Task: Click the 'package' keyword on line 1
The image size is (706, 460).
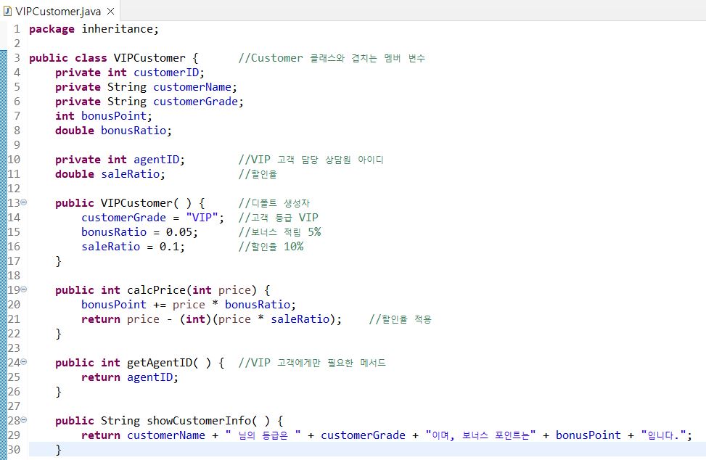Action: coord(52,29)
